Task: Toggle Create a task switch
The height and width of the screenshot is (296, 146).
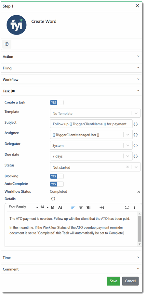Action: 57,102
